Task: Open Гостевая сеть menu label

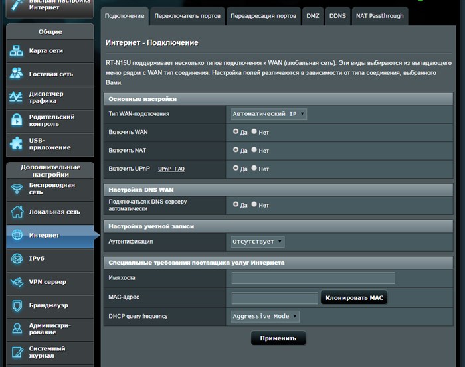Action: point(51,74)
